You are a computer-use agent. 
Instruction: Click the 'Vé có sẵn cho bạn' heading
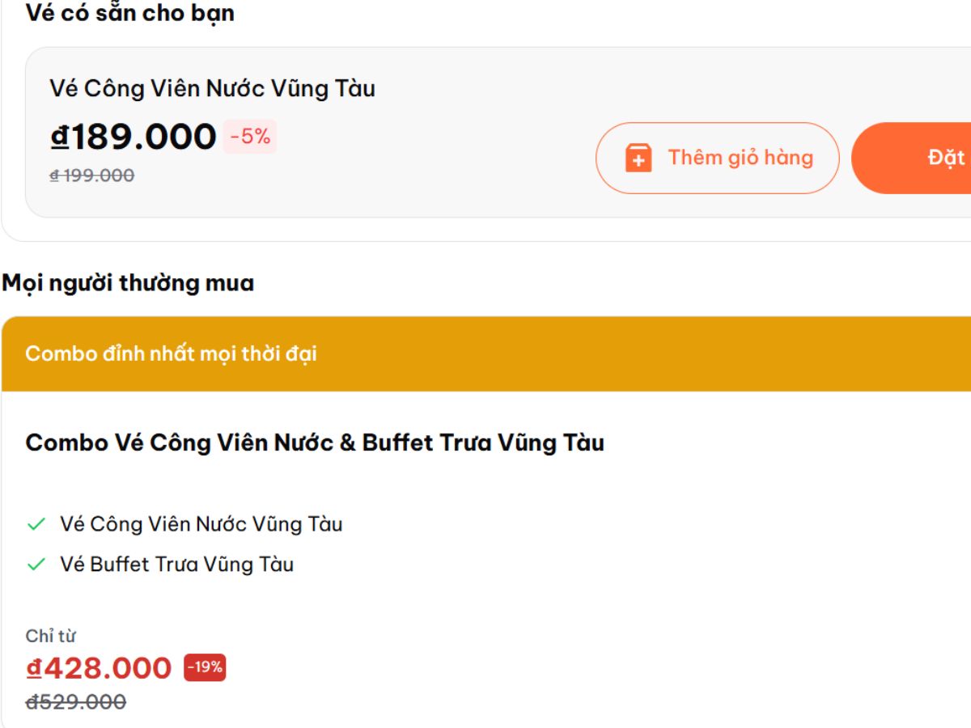click(x=130, y=13)
